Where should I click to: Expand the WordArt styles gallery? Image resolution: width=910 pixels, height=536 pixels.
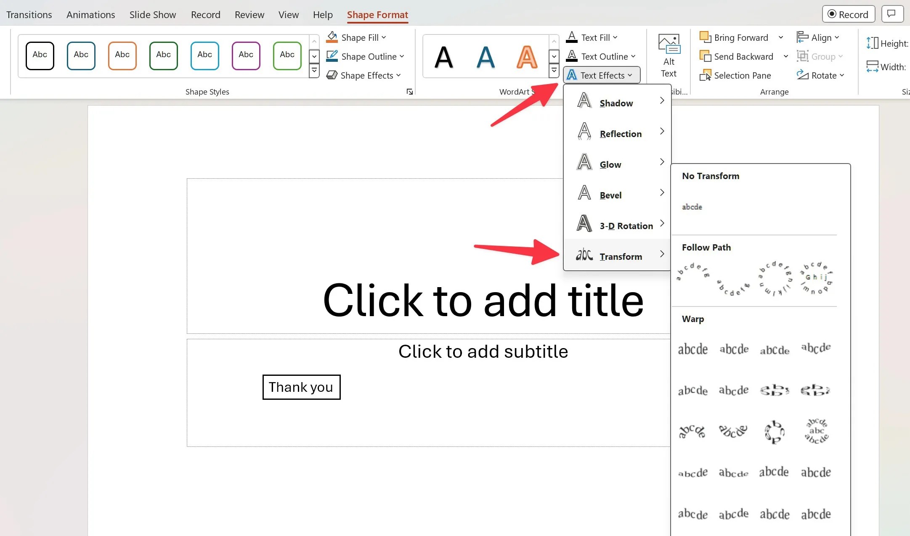pyautogui.click(x=554, y=71)
